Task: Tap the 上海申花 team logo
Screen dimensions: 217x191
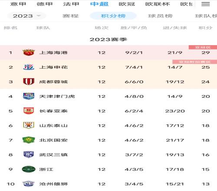Action: (x=29, y=67)
